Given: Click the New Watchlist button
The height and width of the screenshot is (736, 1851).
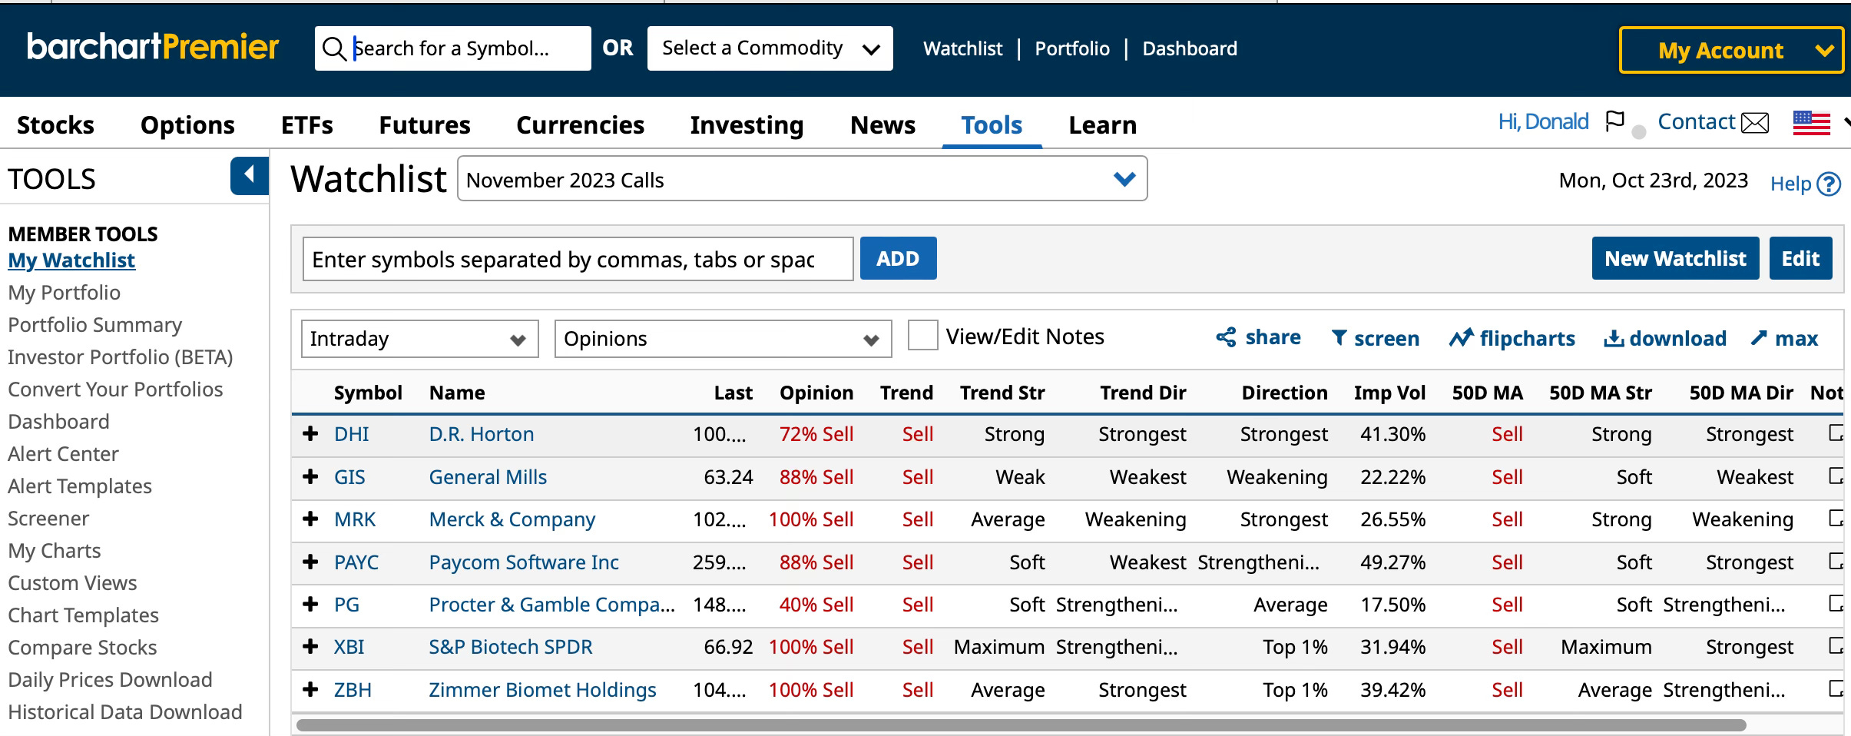Looking at the screenshot, I should coord(1675,258).
